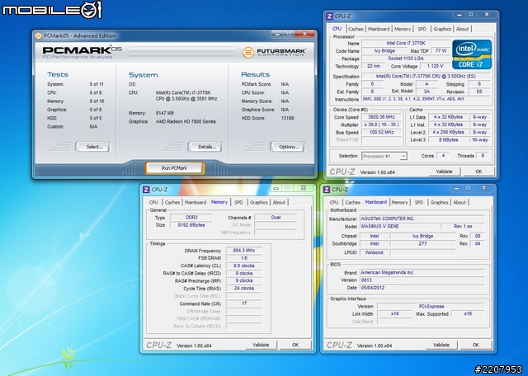Click the Core Speed 3920.36 MHz value

click(x=381, y=117)
